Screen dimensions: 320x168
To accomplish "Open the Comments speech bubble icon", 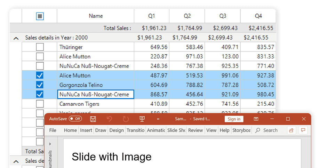I will click(303, 130).
